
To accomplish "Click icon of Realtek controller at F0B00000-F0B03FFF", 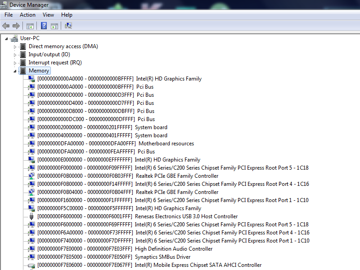I will pyautogui.click(x=31, y=176).
